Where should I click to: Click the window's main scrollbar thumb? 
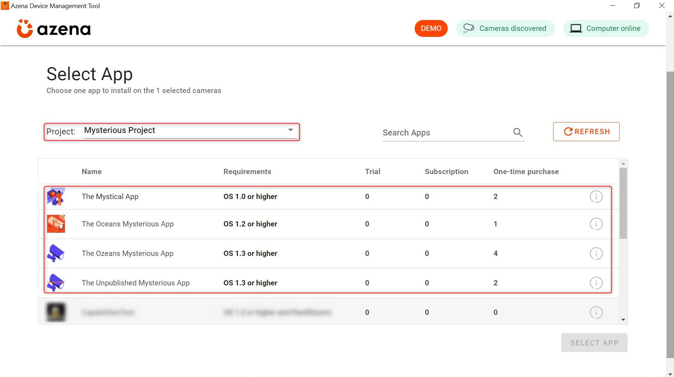670,215
